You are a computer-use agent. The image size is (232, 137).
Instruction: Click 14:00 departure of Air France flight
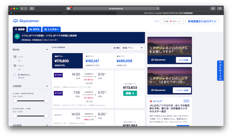point(76,114)
